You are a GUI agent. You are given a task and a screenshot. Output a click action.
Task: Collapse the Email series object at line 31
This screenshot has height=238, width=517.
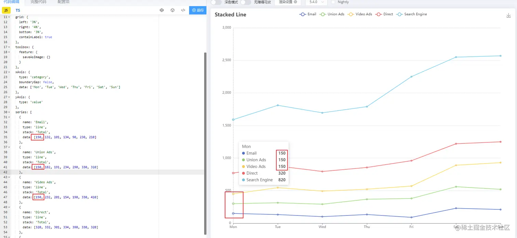click(x=9, y=117)
